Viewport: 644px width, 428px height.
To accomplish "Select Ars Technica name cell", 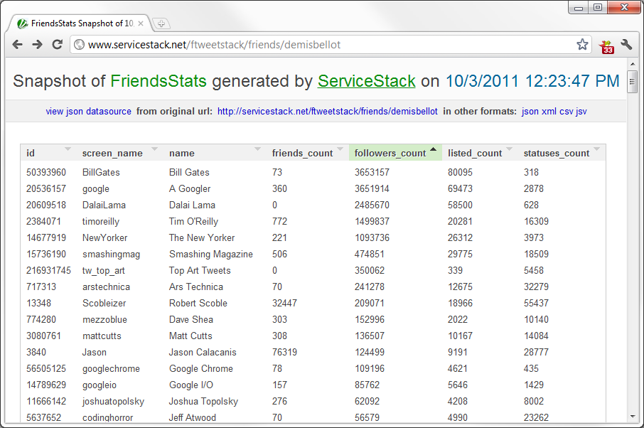I will (x=196, y=287).
